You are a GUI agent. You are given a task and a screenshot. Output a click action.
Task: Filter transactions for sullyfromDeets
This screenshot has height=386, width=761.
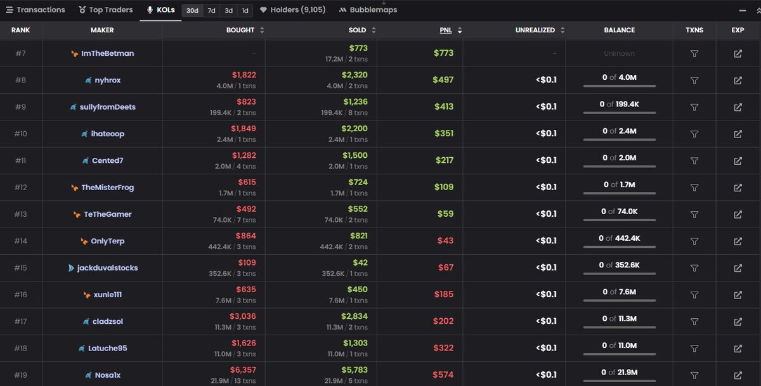pos(694,107)
